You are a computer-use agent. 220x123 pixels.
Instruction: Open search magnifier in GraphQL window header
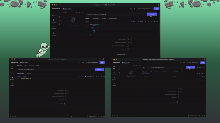[x=131, y=9]
